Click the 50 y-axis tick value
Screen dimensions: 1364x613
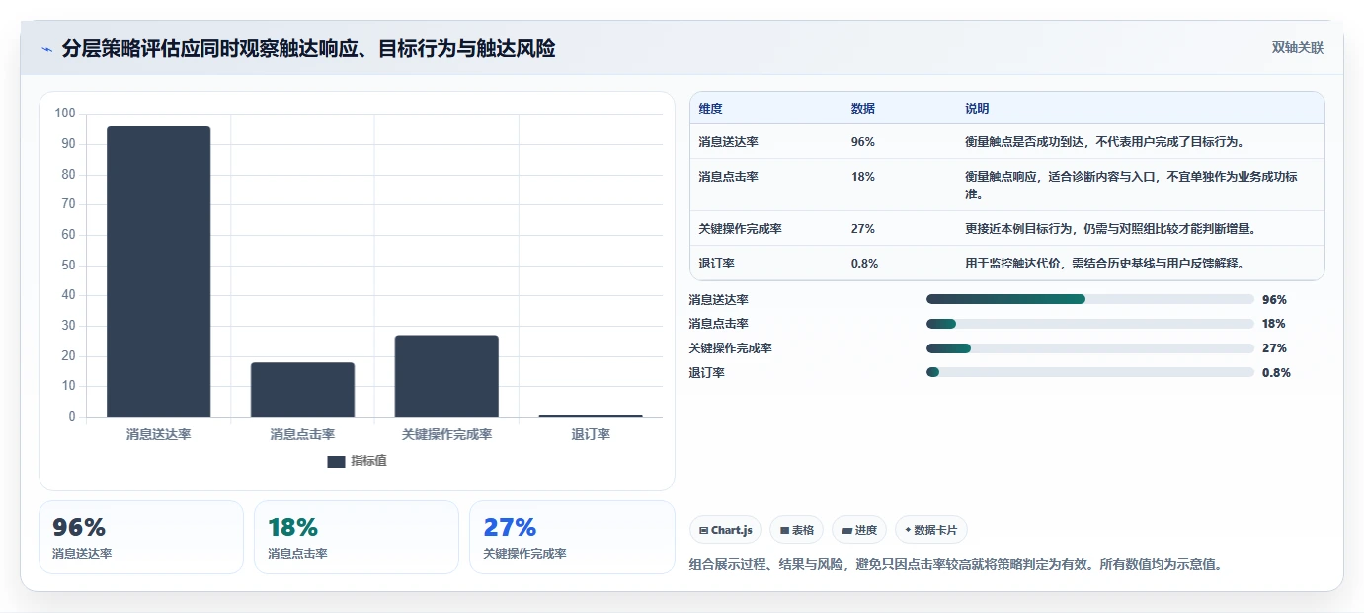[68, 265]
